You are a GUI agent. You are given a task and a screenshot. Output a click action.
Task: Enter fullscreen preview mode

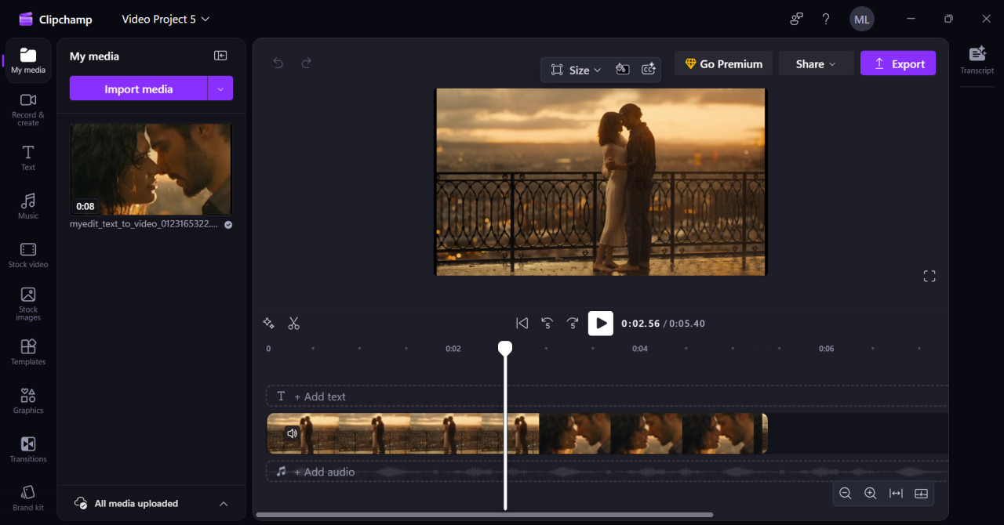coord(929,276)
